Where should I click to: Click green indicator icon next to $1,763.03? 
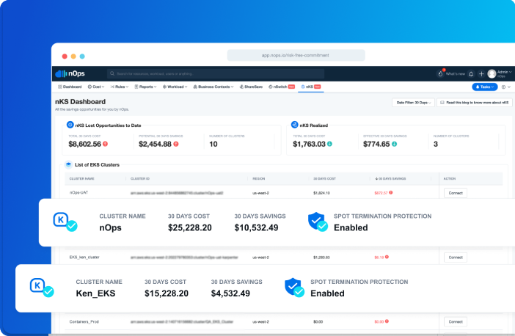click(x=329, y=144)
